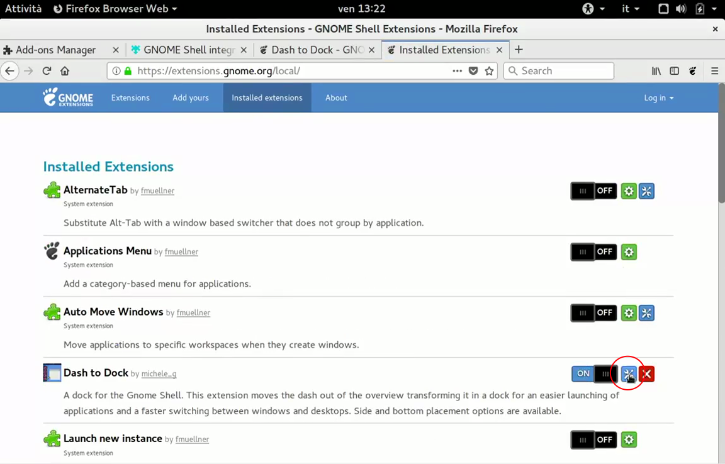Click the Dash to Dock extension title

[x=96, y=373]
